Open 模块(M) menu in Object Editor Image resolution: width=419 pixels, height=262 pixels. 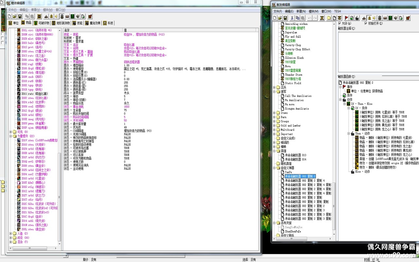tap(48, 10)
